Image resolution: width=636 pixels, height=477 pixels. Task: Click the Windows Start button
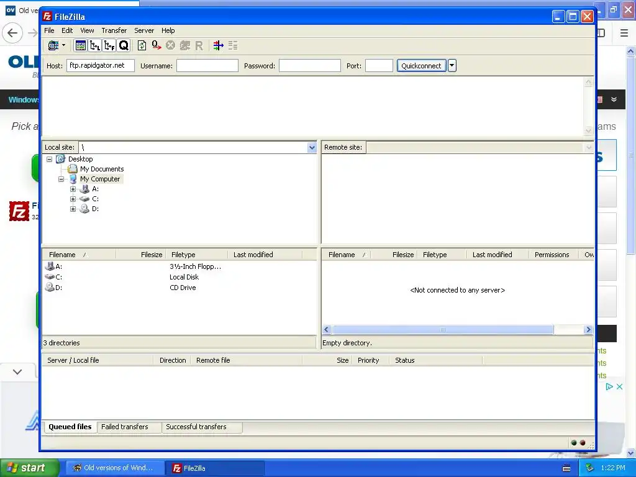click(29, 468)
